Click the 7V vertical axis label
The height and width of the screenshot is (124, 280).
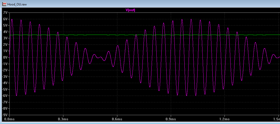[x=5, y=13]
